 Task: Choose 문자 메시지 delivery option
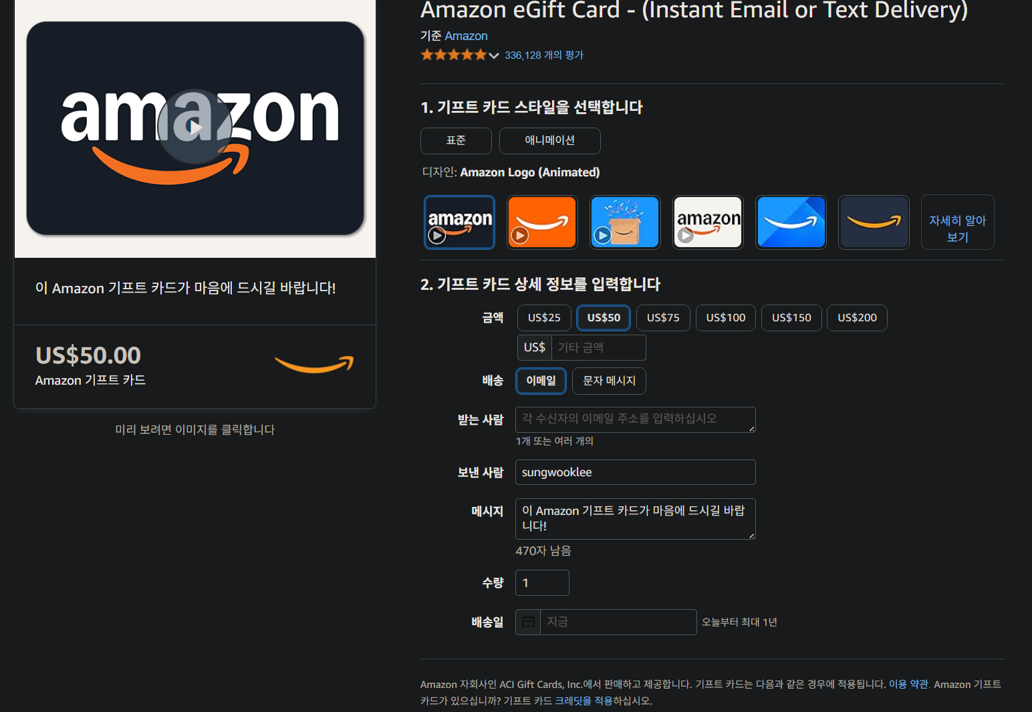pos(609,381)
